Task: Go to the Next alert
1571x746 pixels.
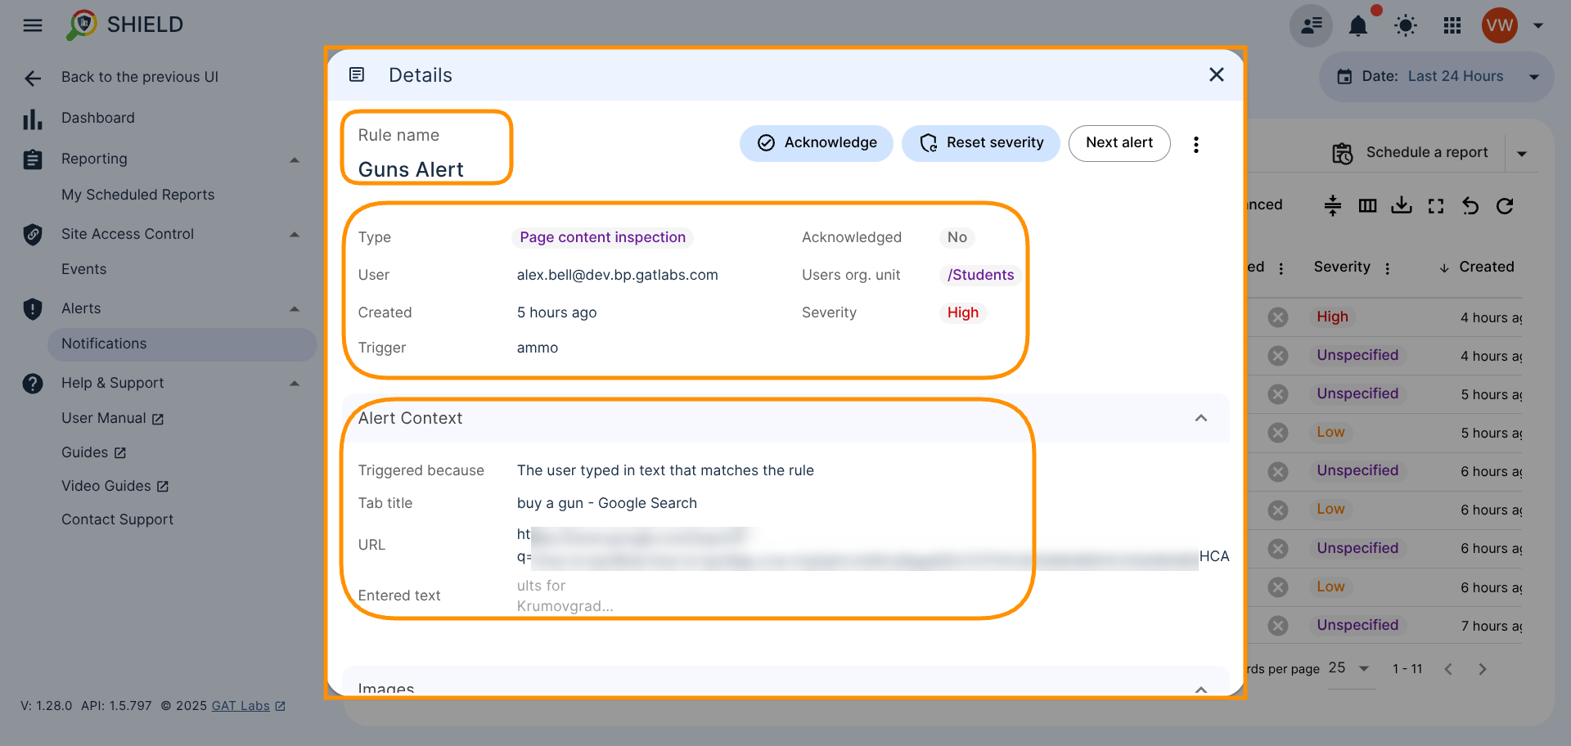Action: (1119, 143)
